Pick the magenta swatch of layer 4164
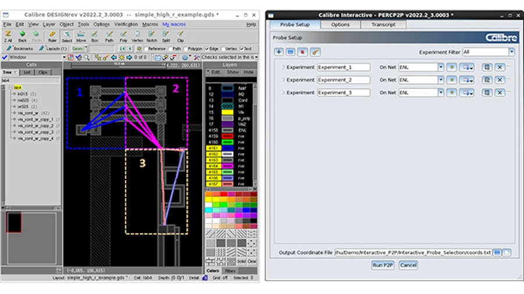 pyautogui.click(x=227, y=166)
